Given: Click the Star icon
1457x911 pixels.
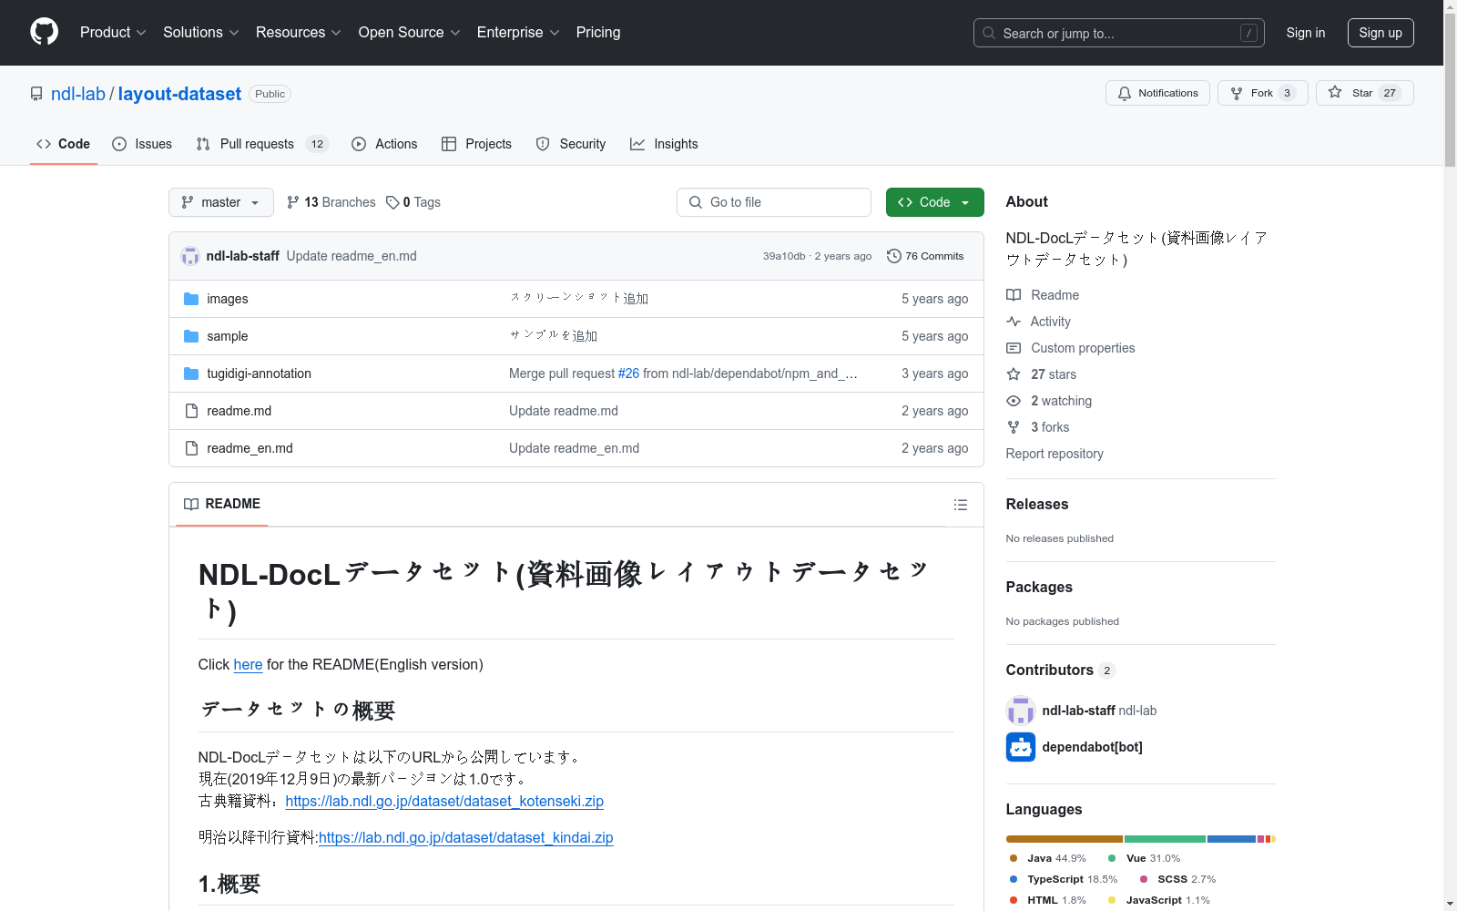Looking at the screenshot, I should [x=1335, y=92].
